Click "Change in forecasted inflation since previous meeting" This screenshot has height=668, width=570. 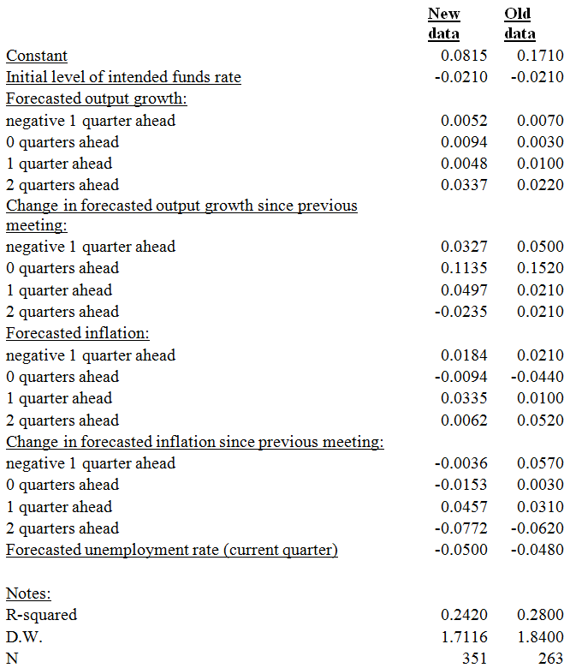click(x=194, y=442)
